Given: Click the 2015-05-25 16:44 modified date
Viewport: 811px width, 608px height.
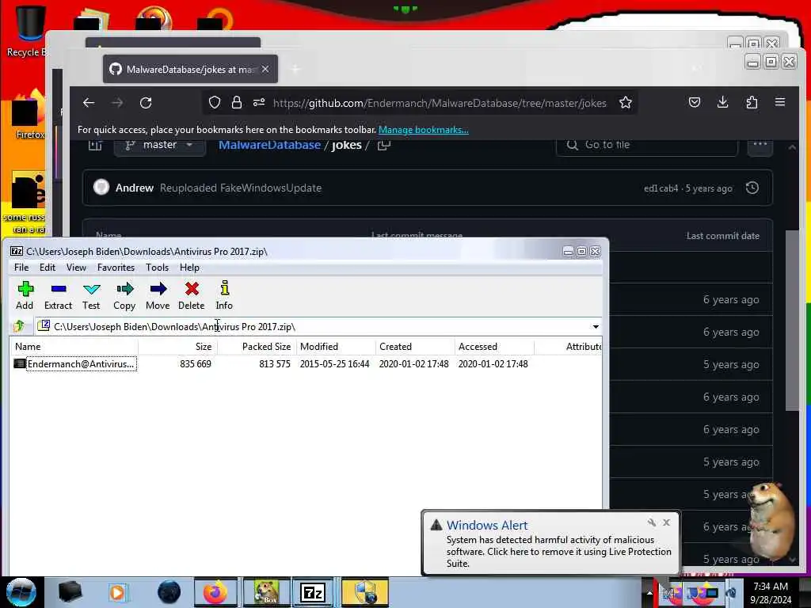Looking at the screenshot, I should tap(335, 364).
